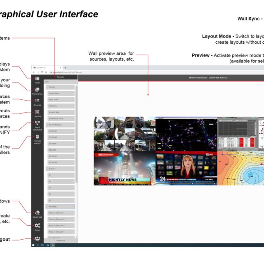Image resolution: width=264 pixels, height=264 pixels.
Task: Collapse the Camera source group
Action: click(60, 87)
